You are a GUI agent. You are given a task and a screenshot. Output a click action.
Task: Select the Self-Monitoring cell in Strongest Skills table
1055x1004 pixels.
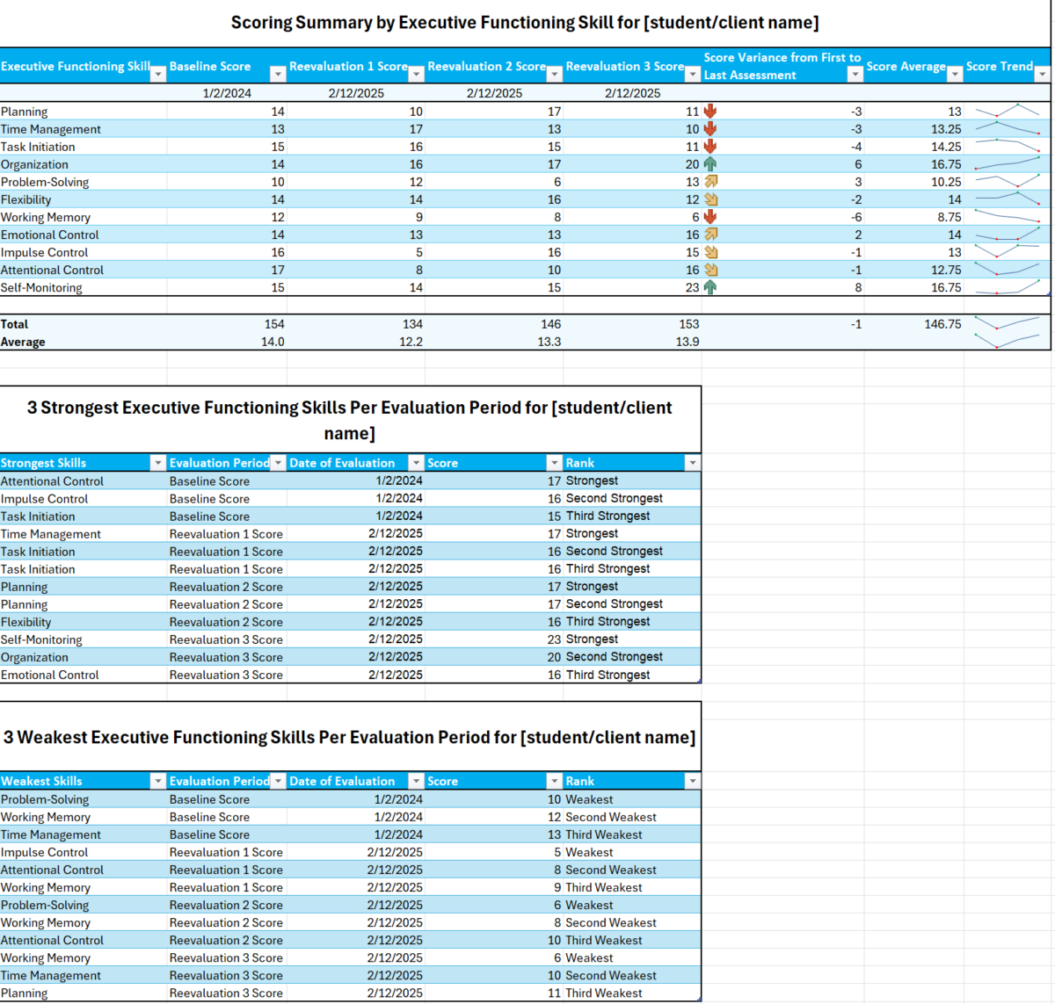[84, 639]
